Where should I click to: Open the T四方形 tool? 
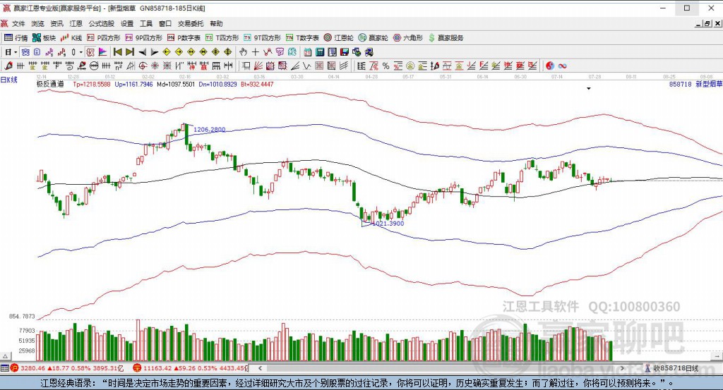tap(222, 38)
